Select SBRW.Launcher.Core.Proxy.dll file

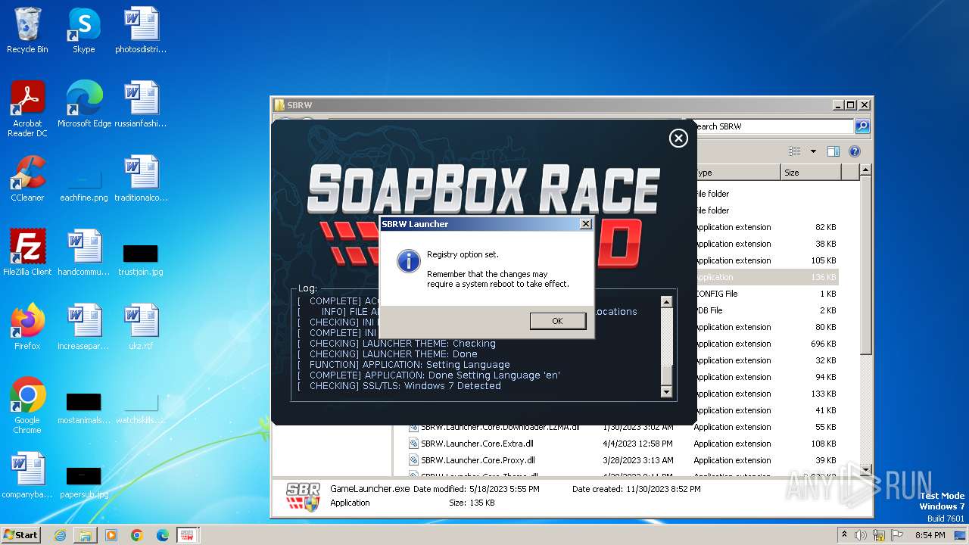coord(478,460)
